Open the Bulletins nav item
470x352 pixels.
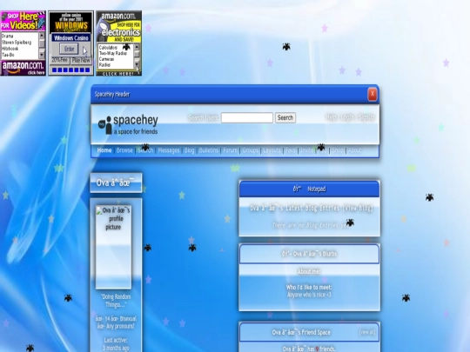tap(209, 150)
